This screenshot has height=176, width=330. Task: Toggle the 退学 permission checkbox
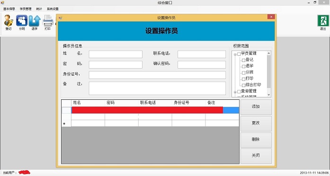coord(243,66)
